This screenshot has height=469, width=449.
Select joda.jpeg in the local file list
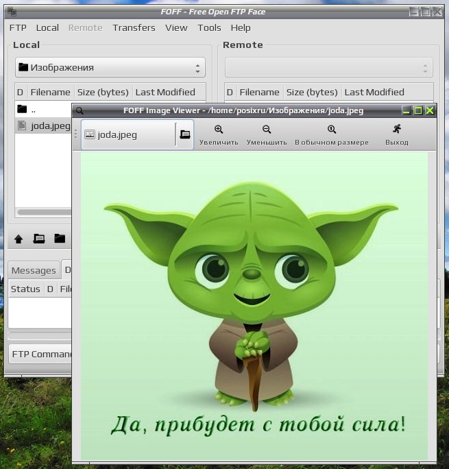[43, 125]
